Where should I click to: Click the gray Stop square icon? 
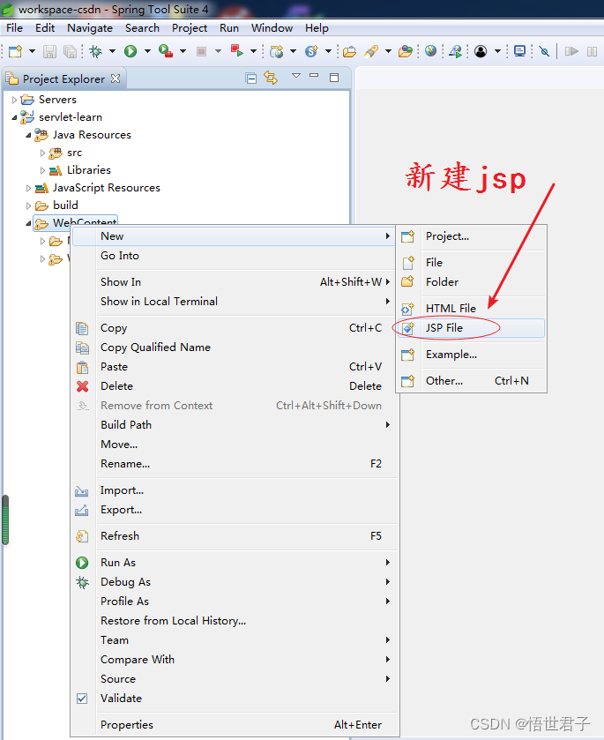coord(202,51)
